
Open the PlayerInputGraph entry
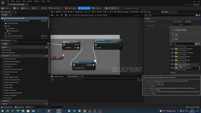pos(9,53)
